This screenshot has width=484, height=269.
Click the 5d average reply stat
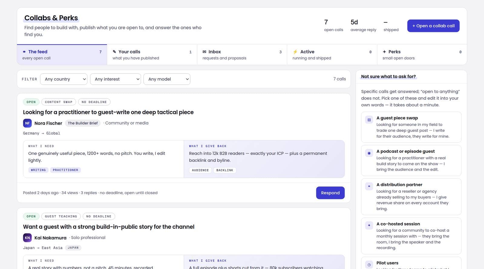point(363,25)
